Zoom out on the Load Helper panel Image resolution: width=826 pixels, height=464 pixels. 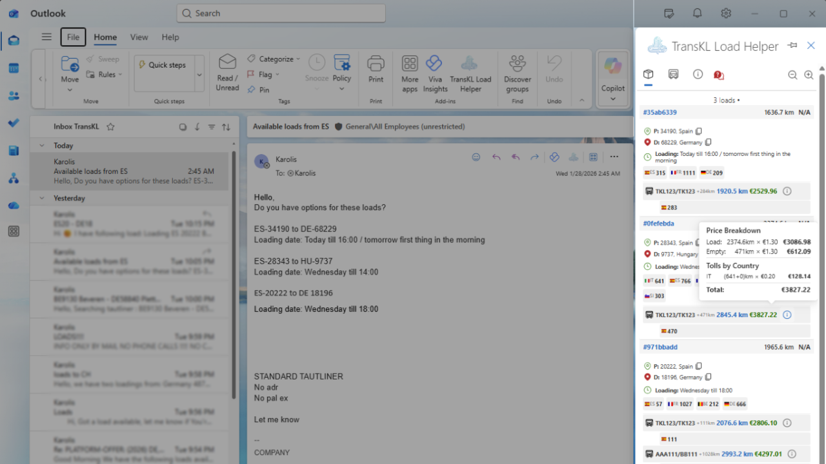point(792,75)
